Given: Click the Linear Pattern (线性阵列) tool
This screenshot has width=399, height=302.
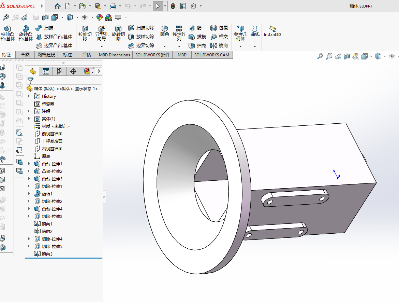Looking at the screenshot, I should tap(179, 33).
